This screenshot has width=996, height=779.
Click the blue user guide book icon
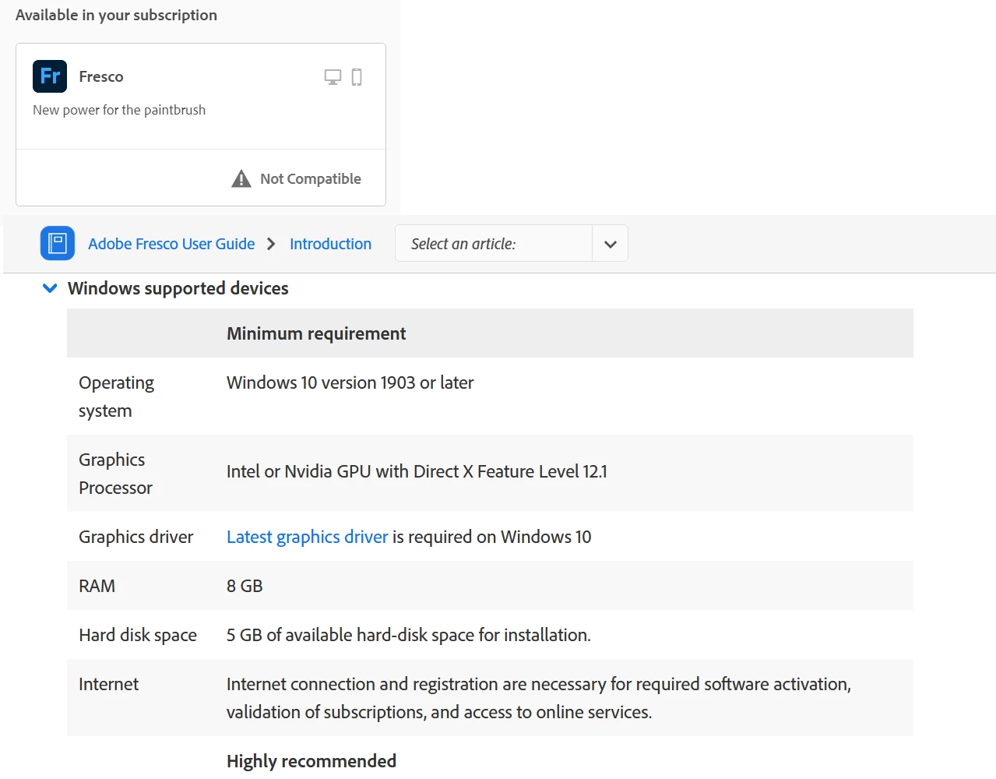[58, 243]
